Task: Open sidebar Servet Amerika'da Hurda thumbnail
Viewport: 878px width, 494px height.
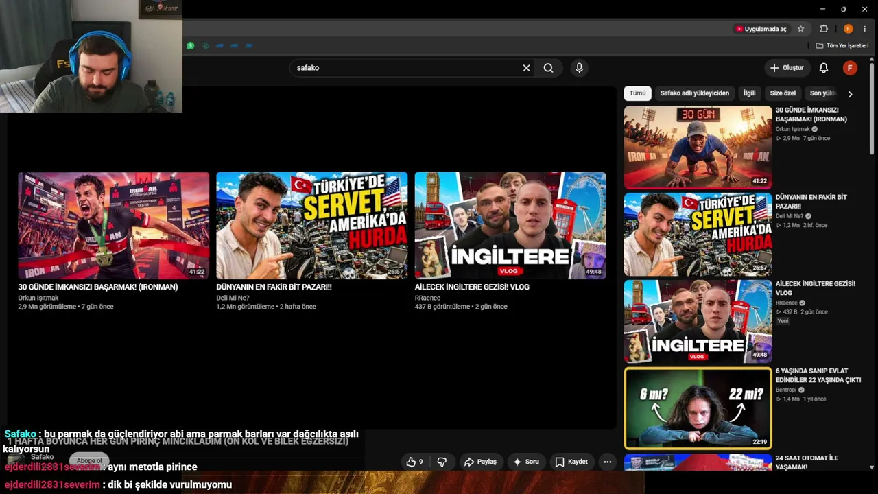Action: pyautogui.click(x=698, y=234)
